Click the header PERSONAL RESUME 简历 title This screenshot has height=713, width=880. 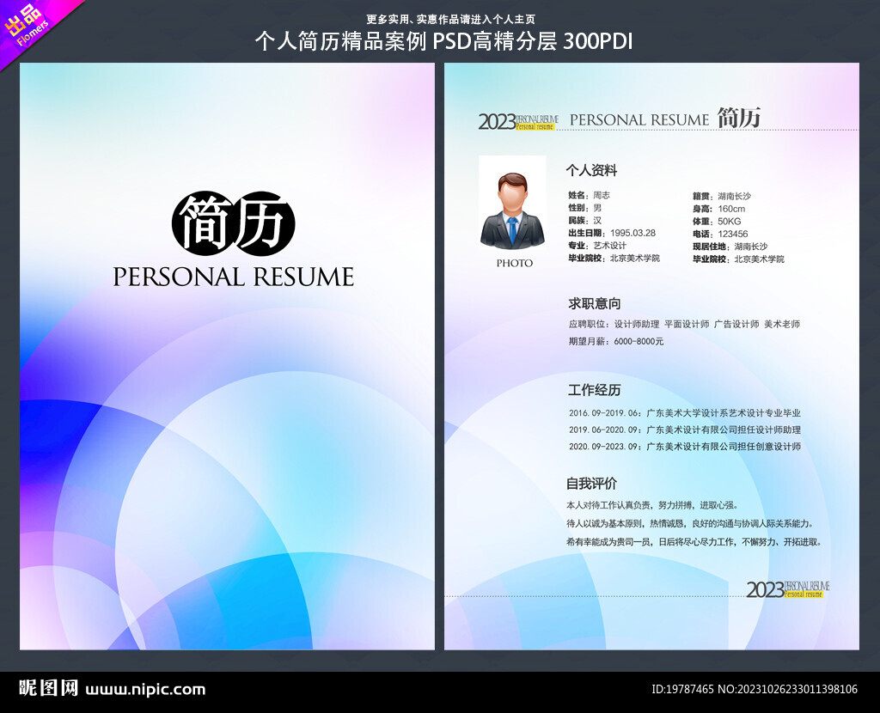(665, 119)
